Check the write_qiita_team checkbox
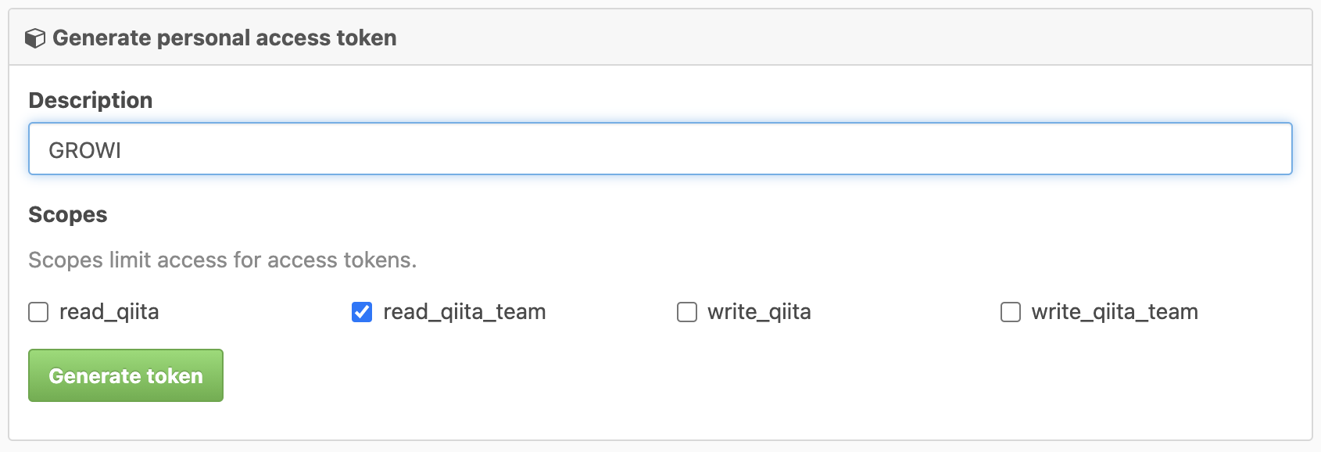Screen dimensions: 1321x452 (1011, 312)
